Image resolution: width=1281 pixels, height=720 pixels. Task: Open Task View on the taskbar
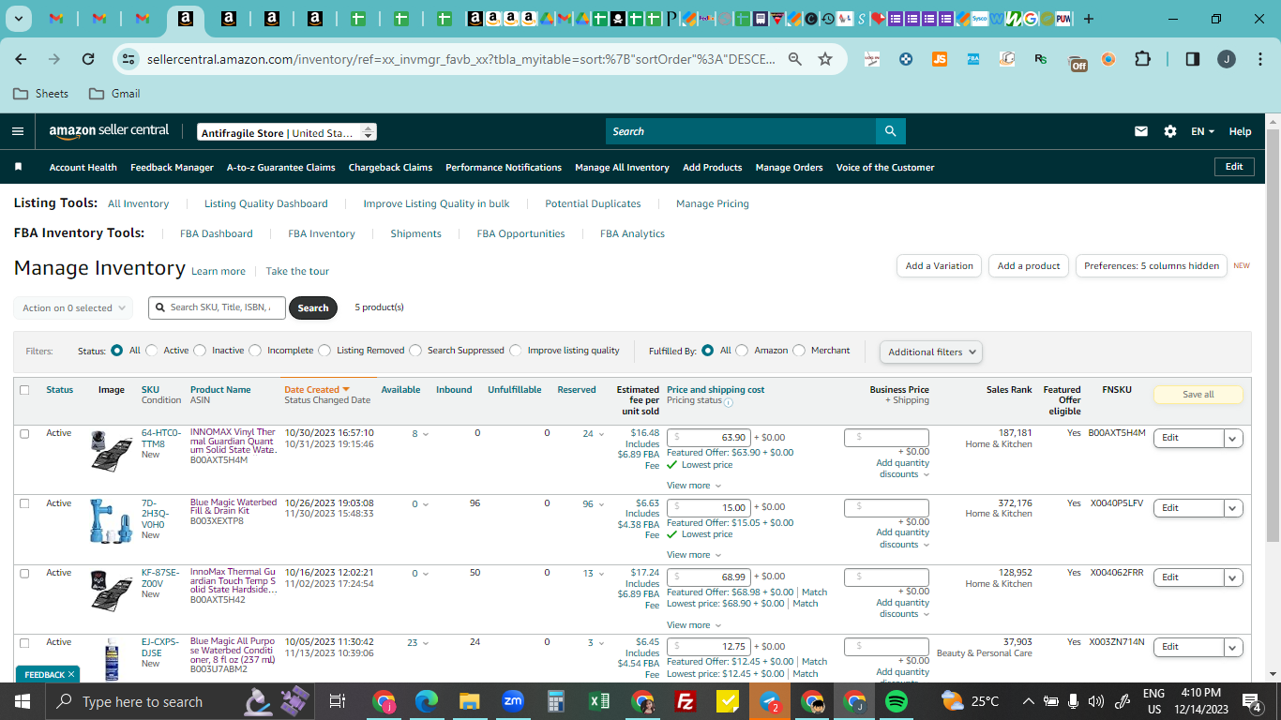338,701
